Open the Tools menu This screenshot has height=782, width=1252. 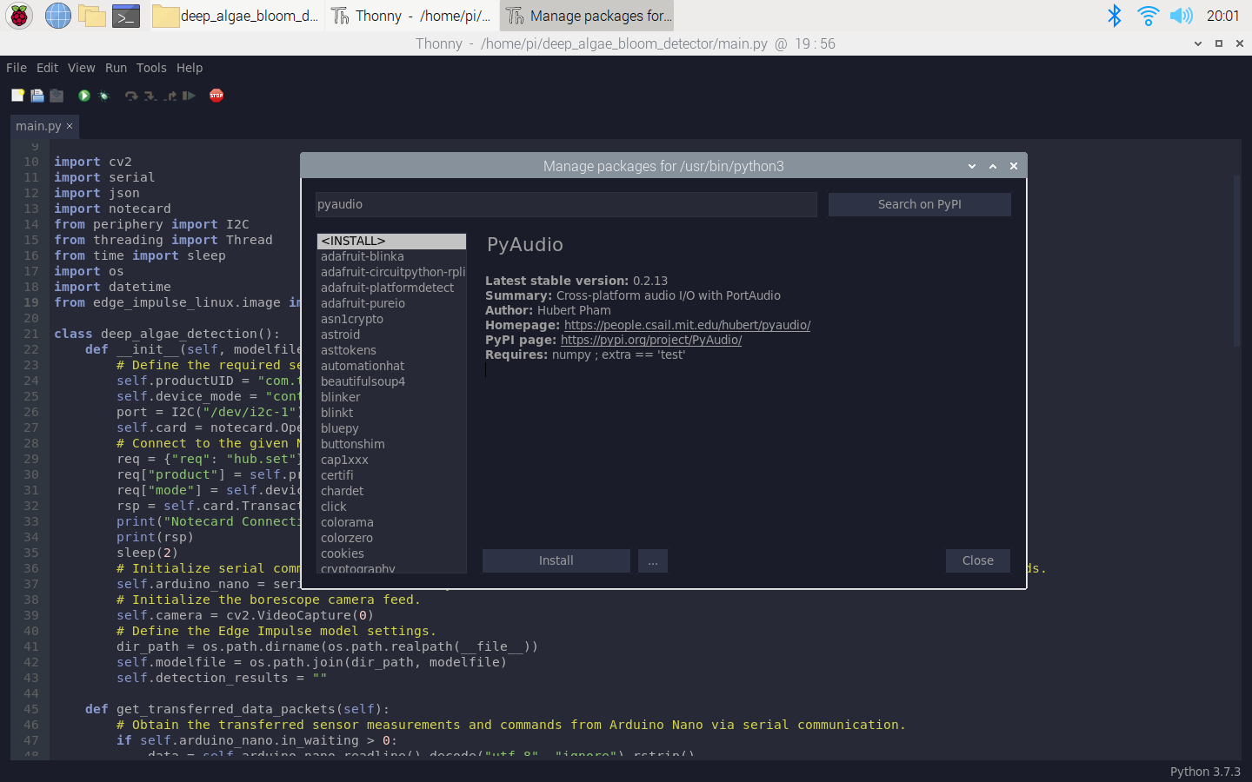[151, 68]
